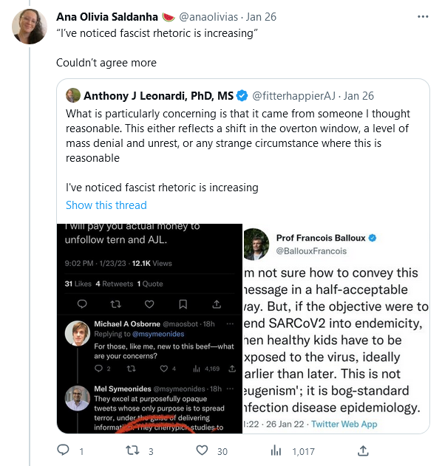Screen dimensions: 442x466
Task: Visit the @anaolivias handle
Action: pyautogui.click(x=208, y=17)
